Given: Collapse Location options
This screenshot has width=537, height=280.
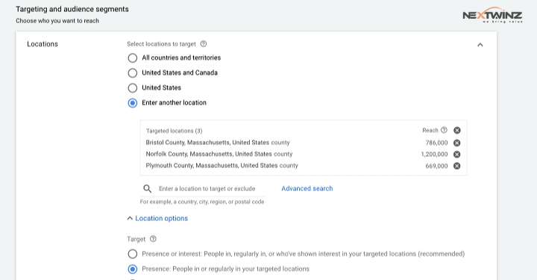Looking at the screenshot, I should (157, 218).
